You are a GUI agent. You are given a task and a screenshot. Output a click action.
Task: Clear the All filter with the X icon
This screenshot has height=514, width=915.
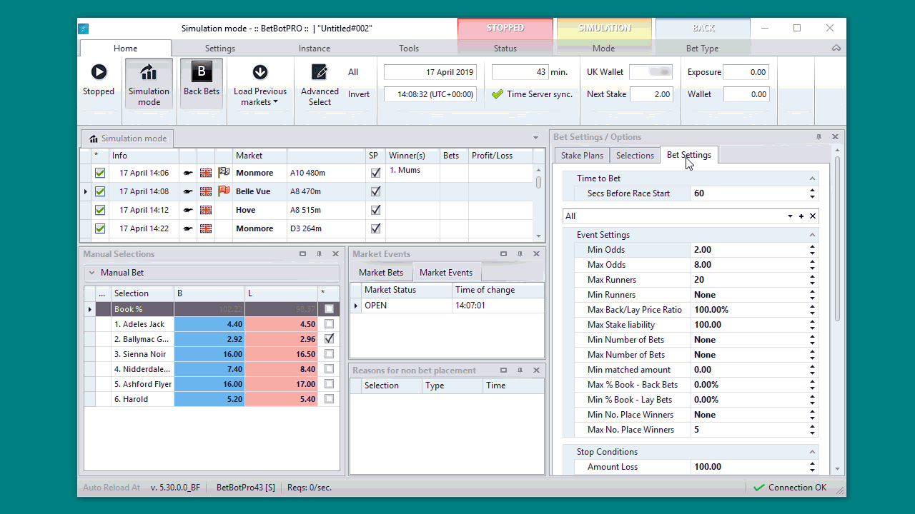[813, 216]
